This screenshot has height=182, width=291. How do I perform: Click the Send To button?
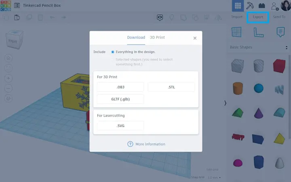click(279, 17)
